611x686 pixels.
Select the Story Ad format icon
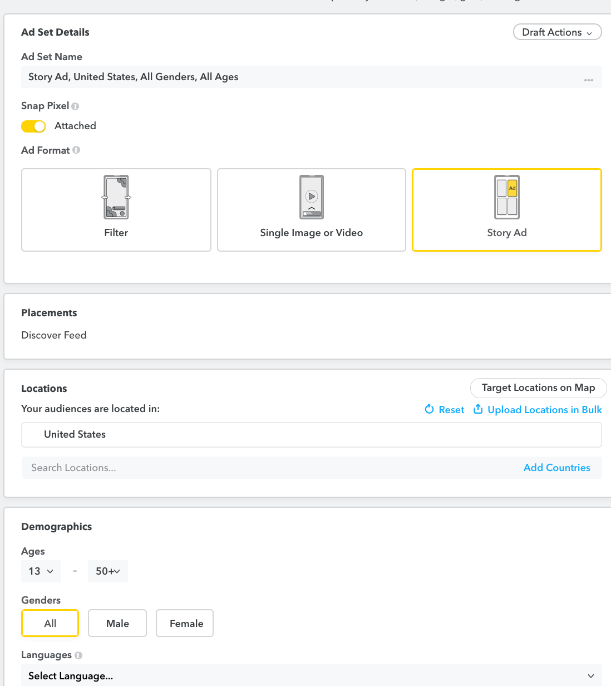506,197
